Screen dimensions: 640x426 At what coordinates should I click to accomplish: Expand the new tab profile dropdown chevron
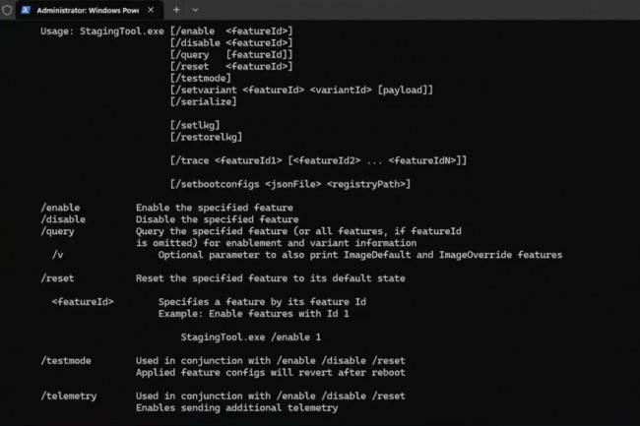[195, 10]
